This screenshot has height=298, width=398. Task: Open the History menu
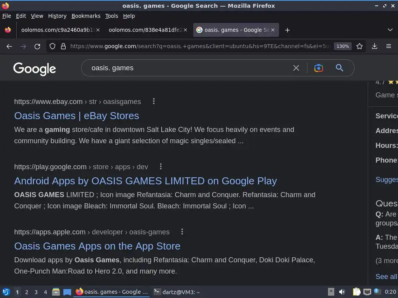click(x=57, y=16)
